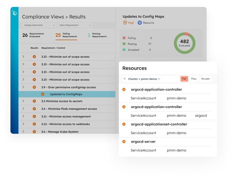
Task: Click the filter icon before Cluster filter
Action: [124, 79]
